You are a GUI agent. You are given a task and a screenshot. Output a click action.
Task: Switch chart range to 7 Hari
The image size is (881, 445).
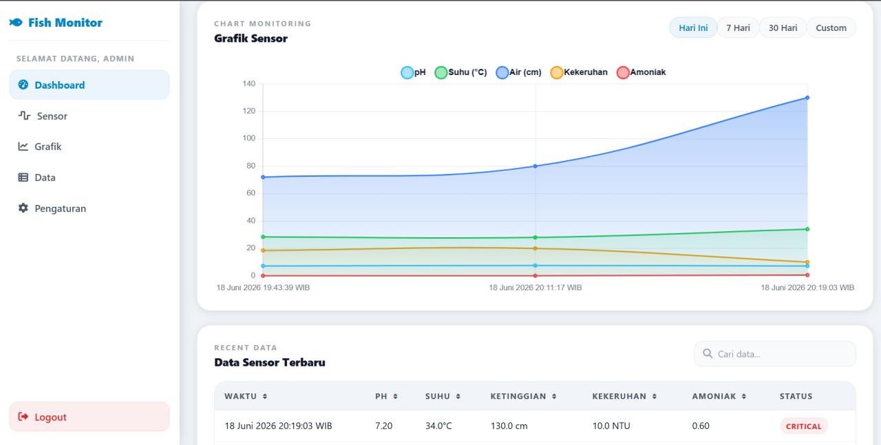coord(738,28)
